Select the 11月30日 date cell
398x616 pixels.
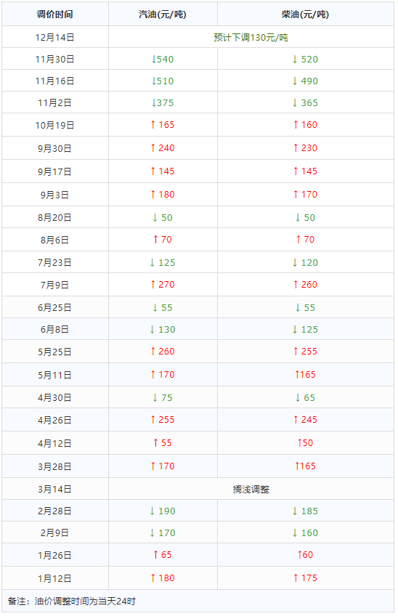point(55,60)
